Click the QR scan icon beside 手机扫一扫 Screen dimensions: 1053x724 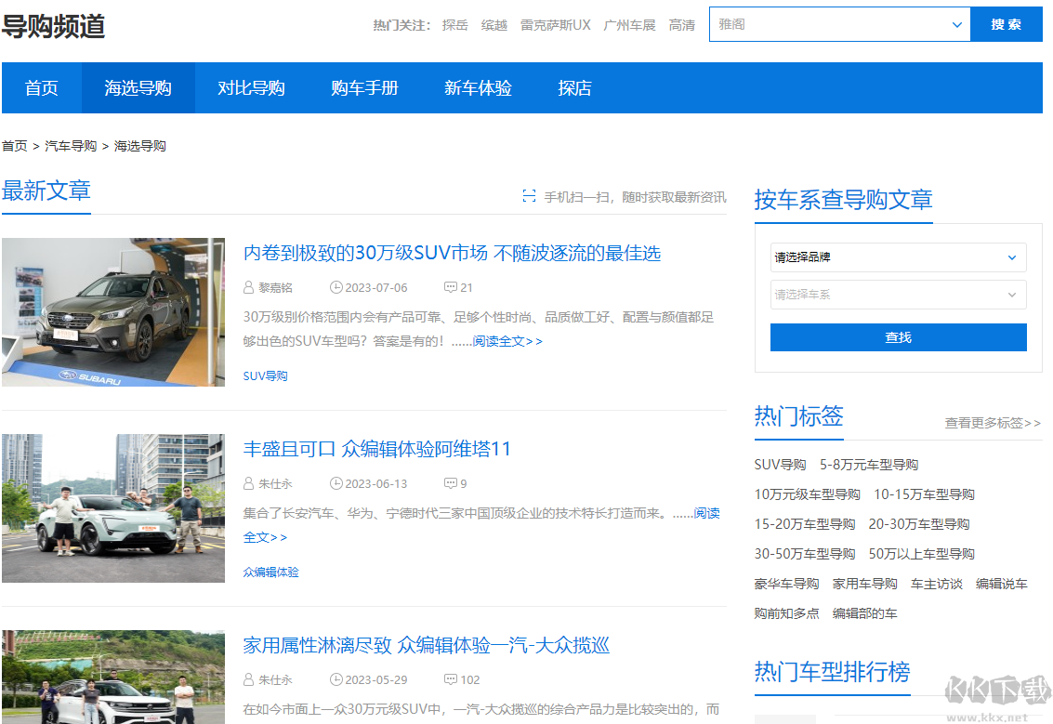529,196
